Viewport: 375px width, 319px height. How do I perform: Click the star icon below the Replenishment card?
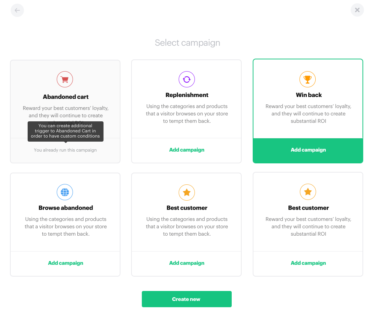click(187, 192)
